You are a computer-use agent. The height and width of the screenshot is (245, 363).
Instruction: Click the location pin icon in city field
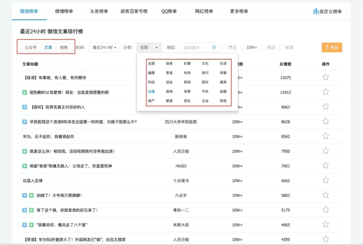214,47
